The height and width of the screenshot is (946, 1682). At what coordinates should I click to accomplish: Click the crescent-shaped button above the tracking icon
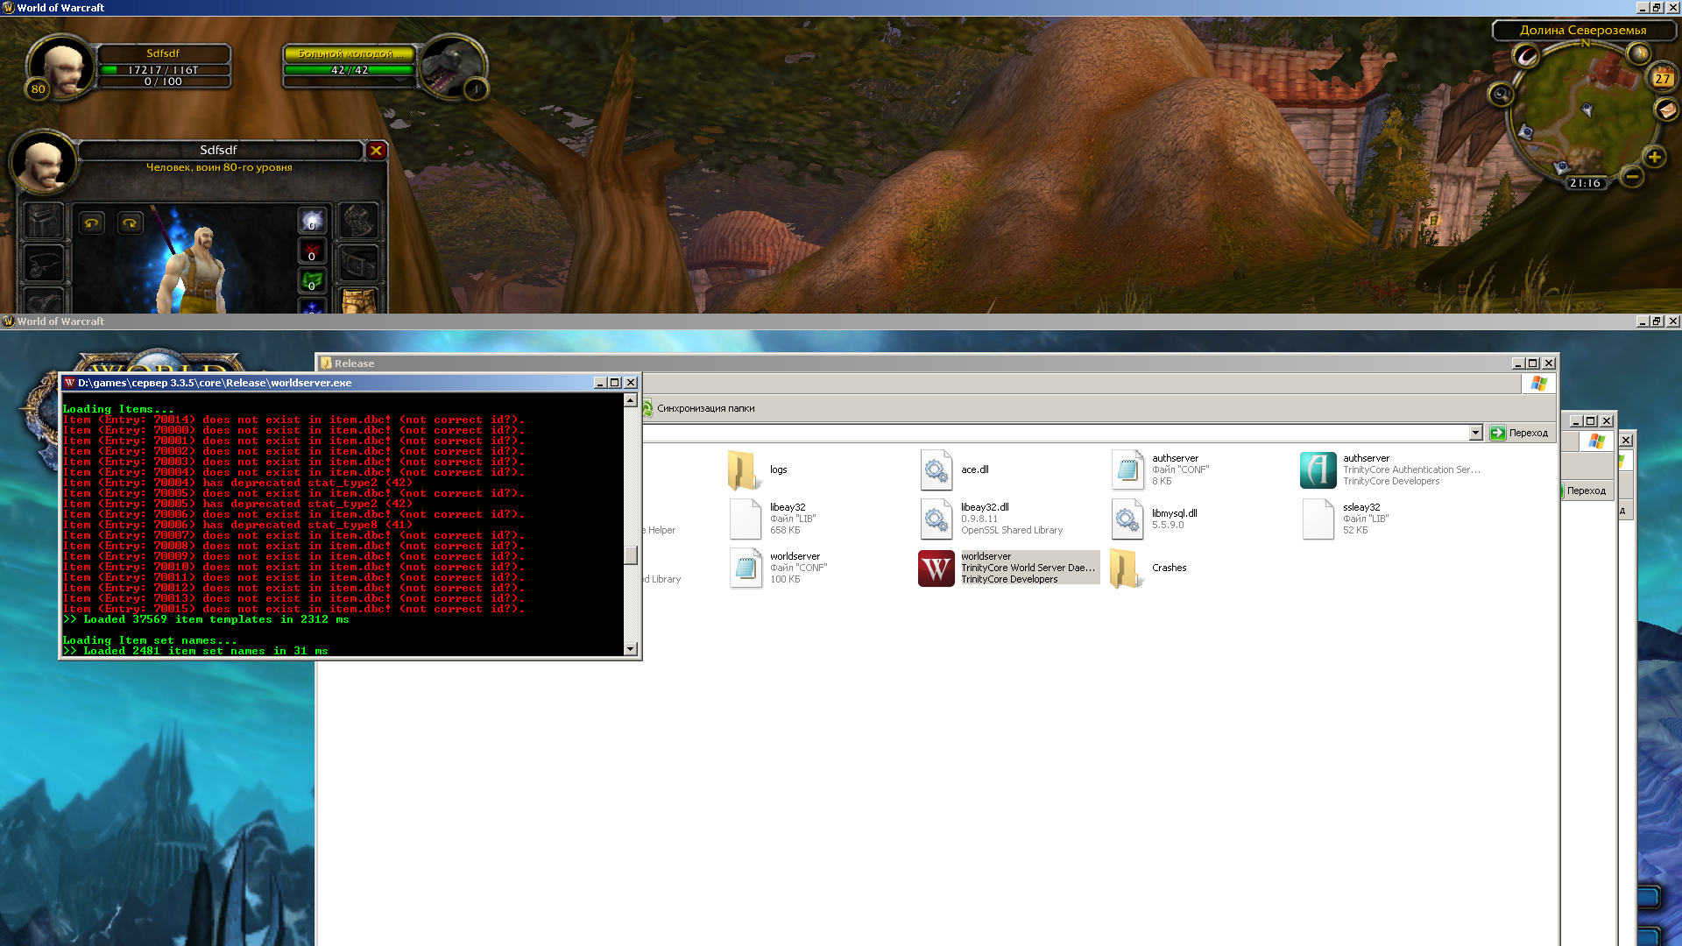[1527, 57]
